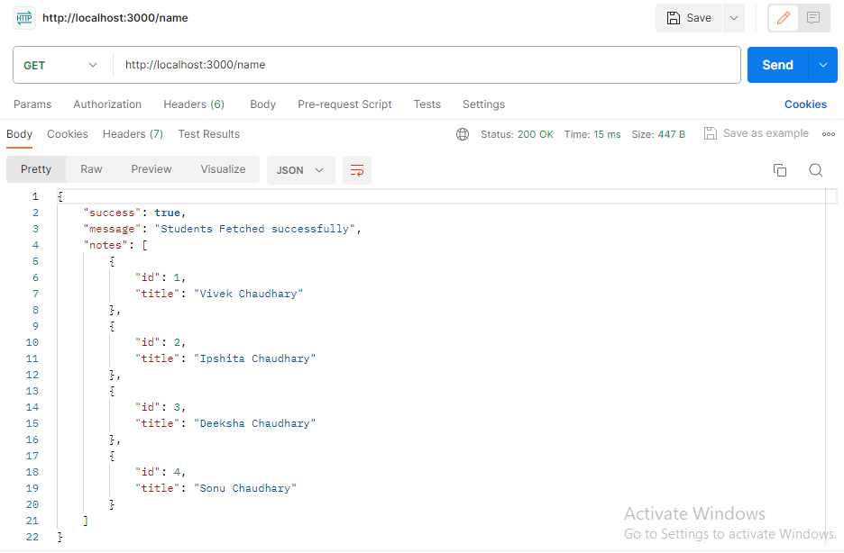Viewport: 844px width, 553px height.
Task: Select the Preview view mode
Action: (151, 169)
